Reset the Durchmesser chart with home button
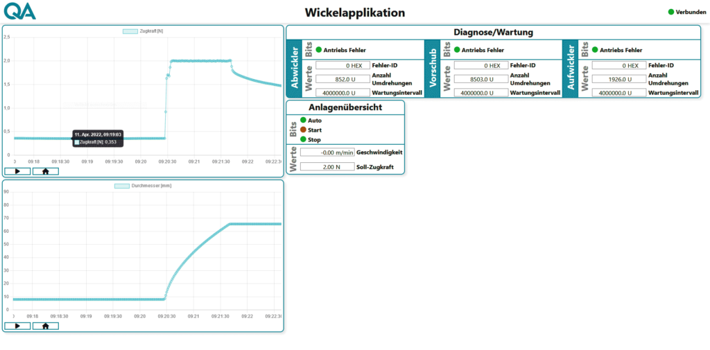 pyautogui.click(x=45, y=326)
